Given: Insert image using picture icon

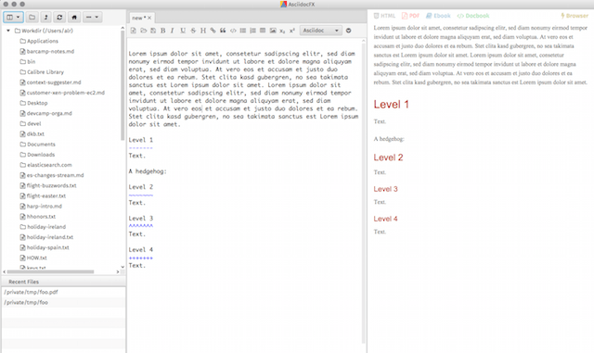Looking at the screenshot, I should (x=273, y=31).
